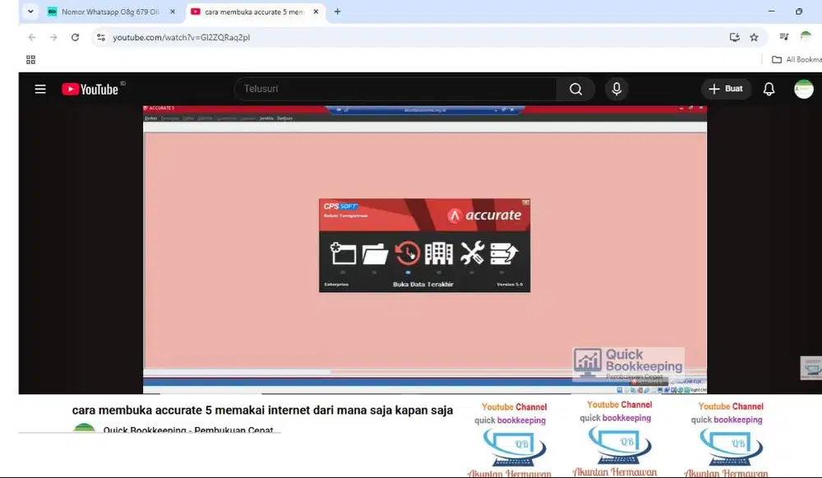Go forward to the next page
The image size is (822, 478).
[x=53, y=37]
